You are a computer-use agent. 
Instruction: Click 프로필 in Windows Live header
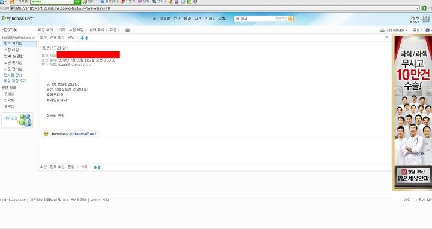165,19
